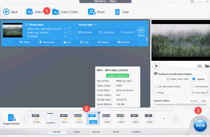Switch to the Device tab
Viewport: 210px width, 137px height.
tap(96, 132)
